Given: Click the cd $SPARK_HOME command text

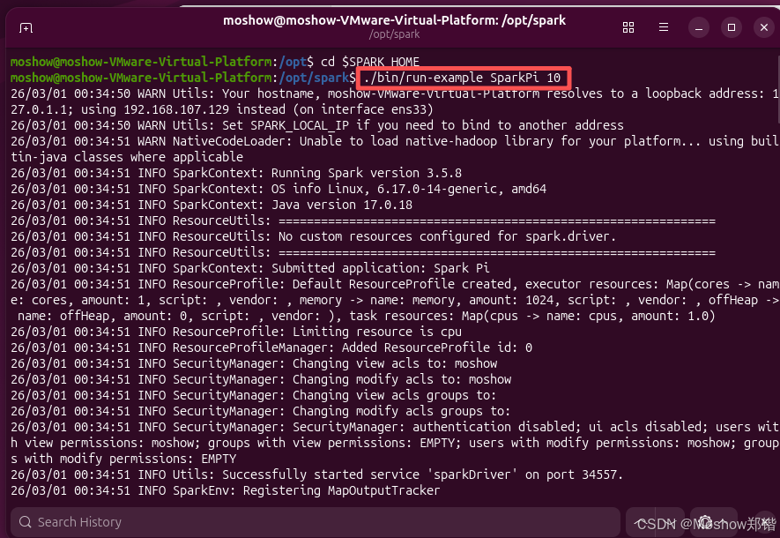Looking at the screenshot, I should click(370, 62).
